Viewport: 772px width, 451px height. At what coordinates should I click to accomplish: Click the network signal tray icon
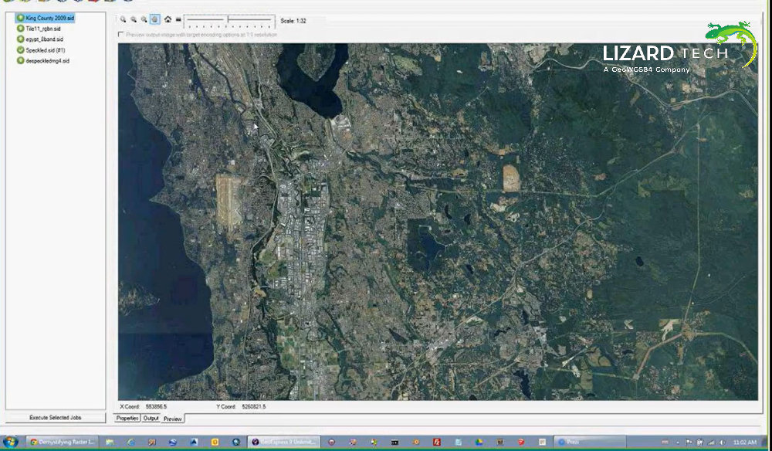point(711,443)
